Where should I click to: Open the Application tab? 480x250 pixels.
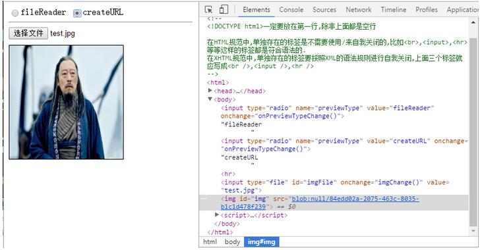[463, 10]
